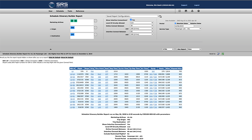Click 77W equipment link
This screenshot has width=252, height=140.
[x=155, y=96]
